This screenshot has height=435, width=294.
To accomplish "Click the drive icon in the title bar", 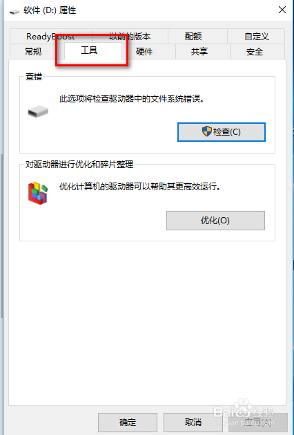I will (14, 11).
